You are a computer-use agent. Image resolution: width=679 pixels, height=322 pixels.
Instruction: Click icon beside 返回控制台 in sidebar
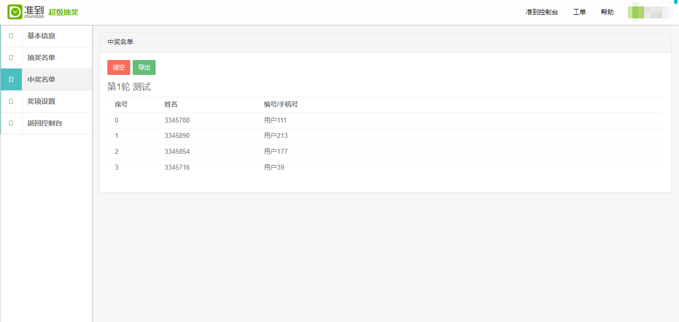coord(11,123)
